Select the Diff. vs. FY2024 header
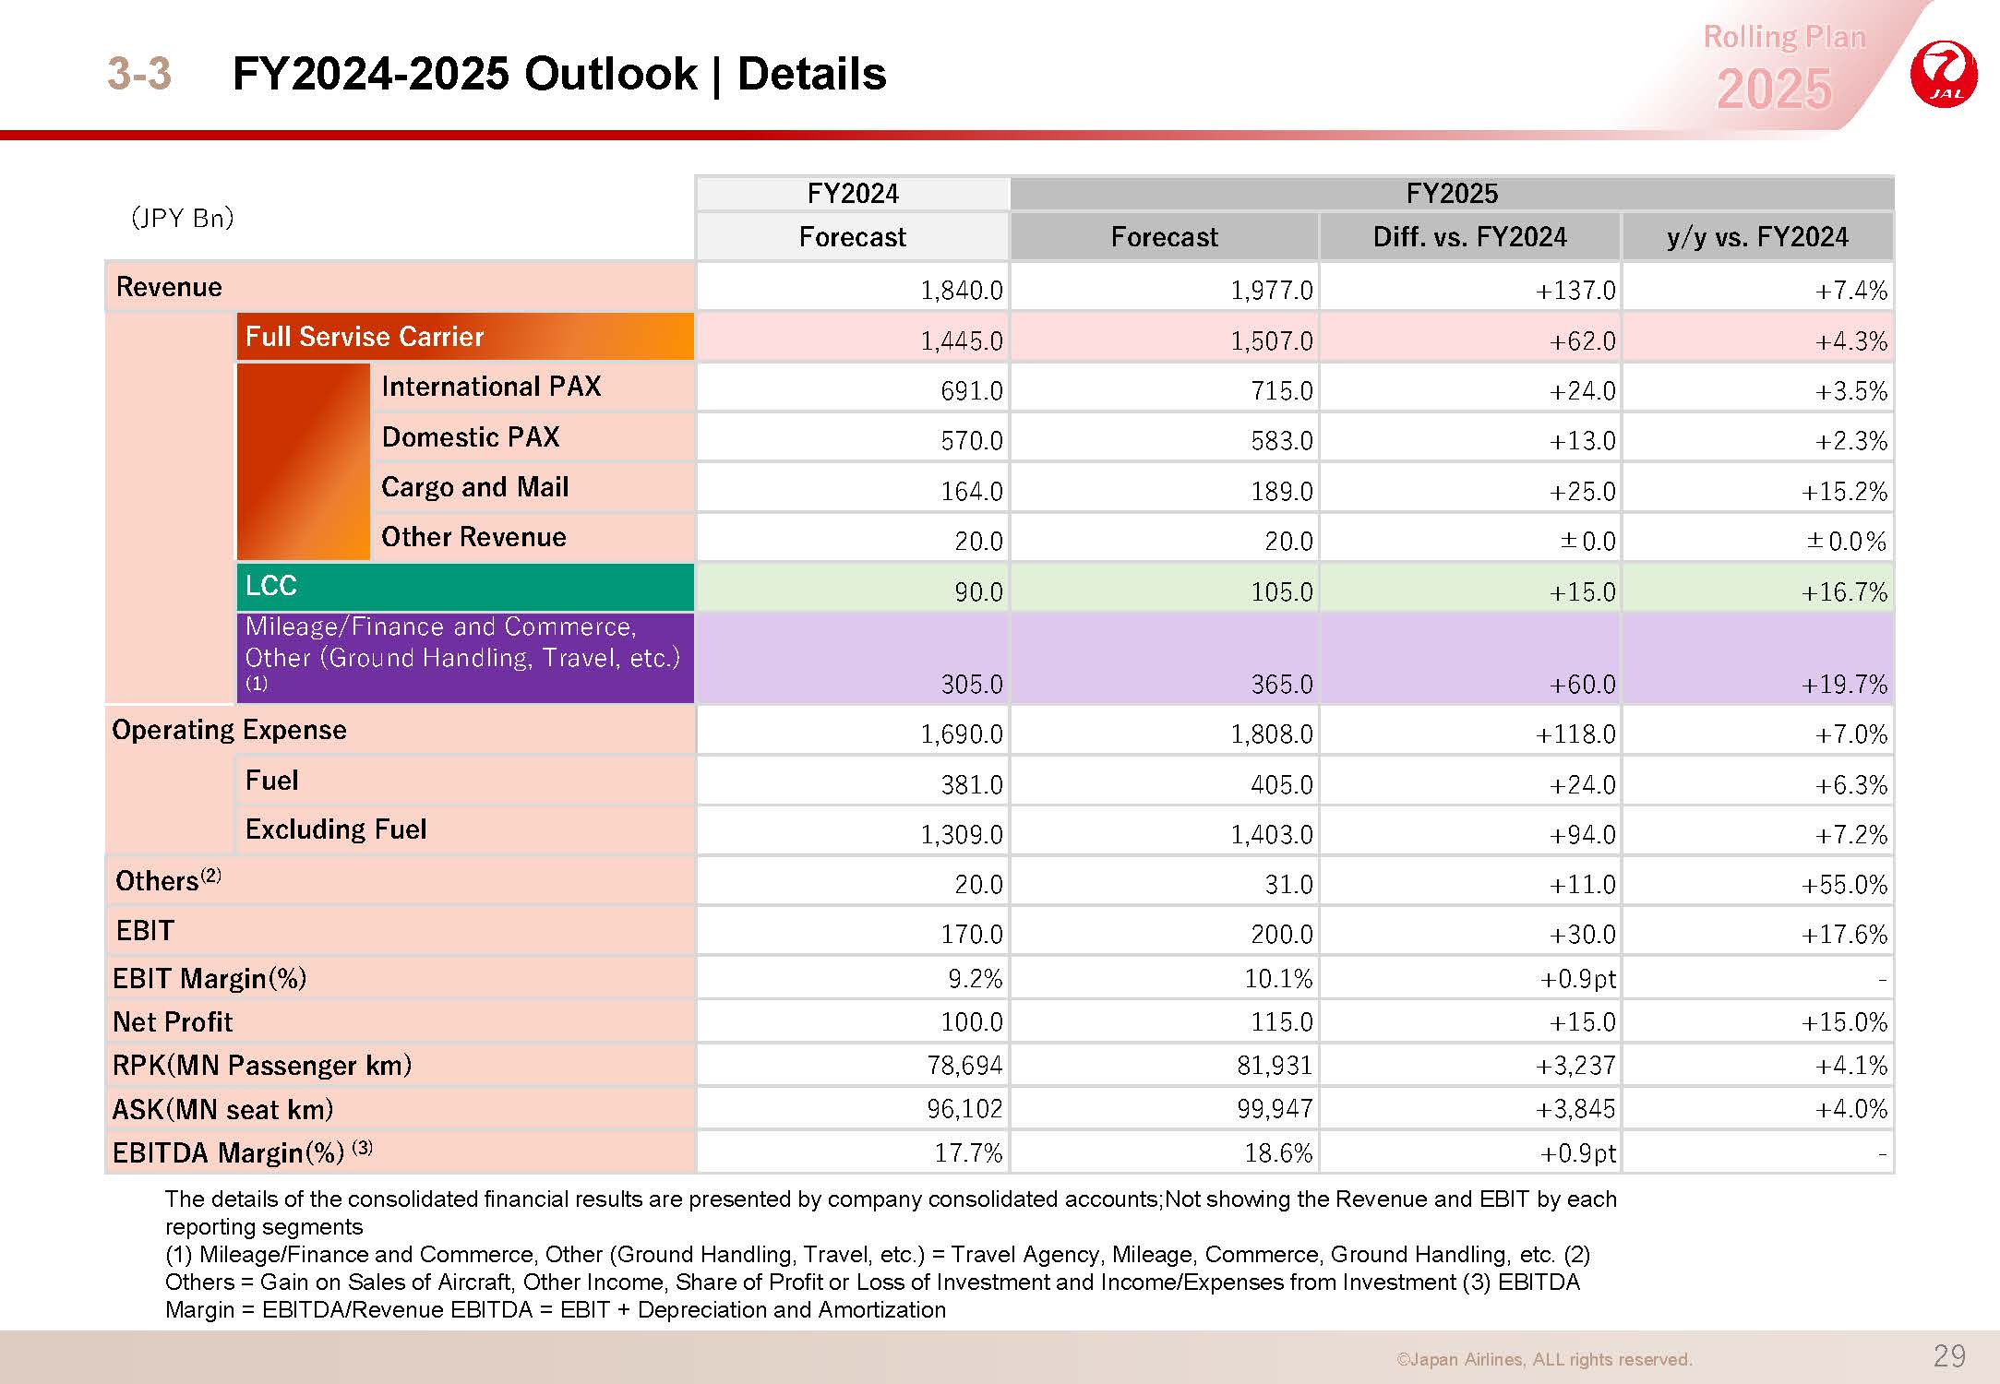The height and width of the screenshot is (1384, 2000). tap(1469, 237)
